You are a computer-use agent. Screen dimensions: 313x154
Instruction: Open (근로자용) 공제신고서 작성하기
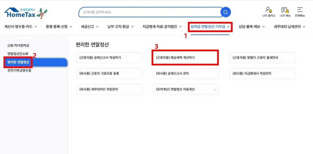tap(109, 58)
